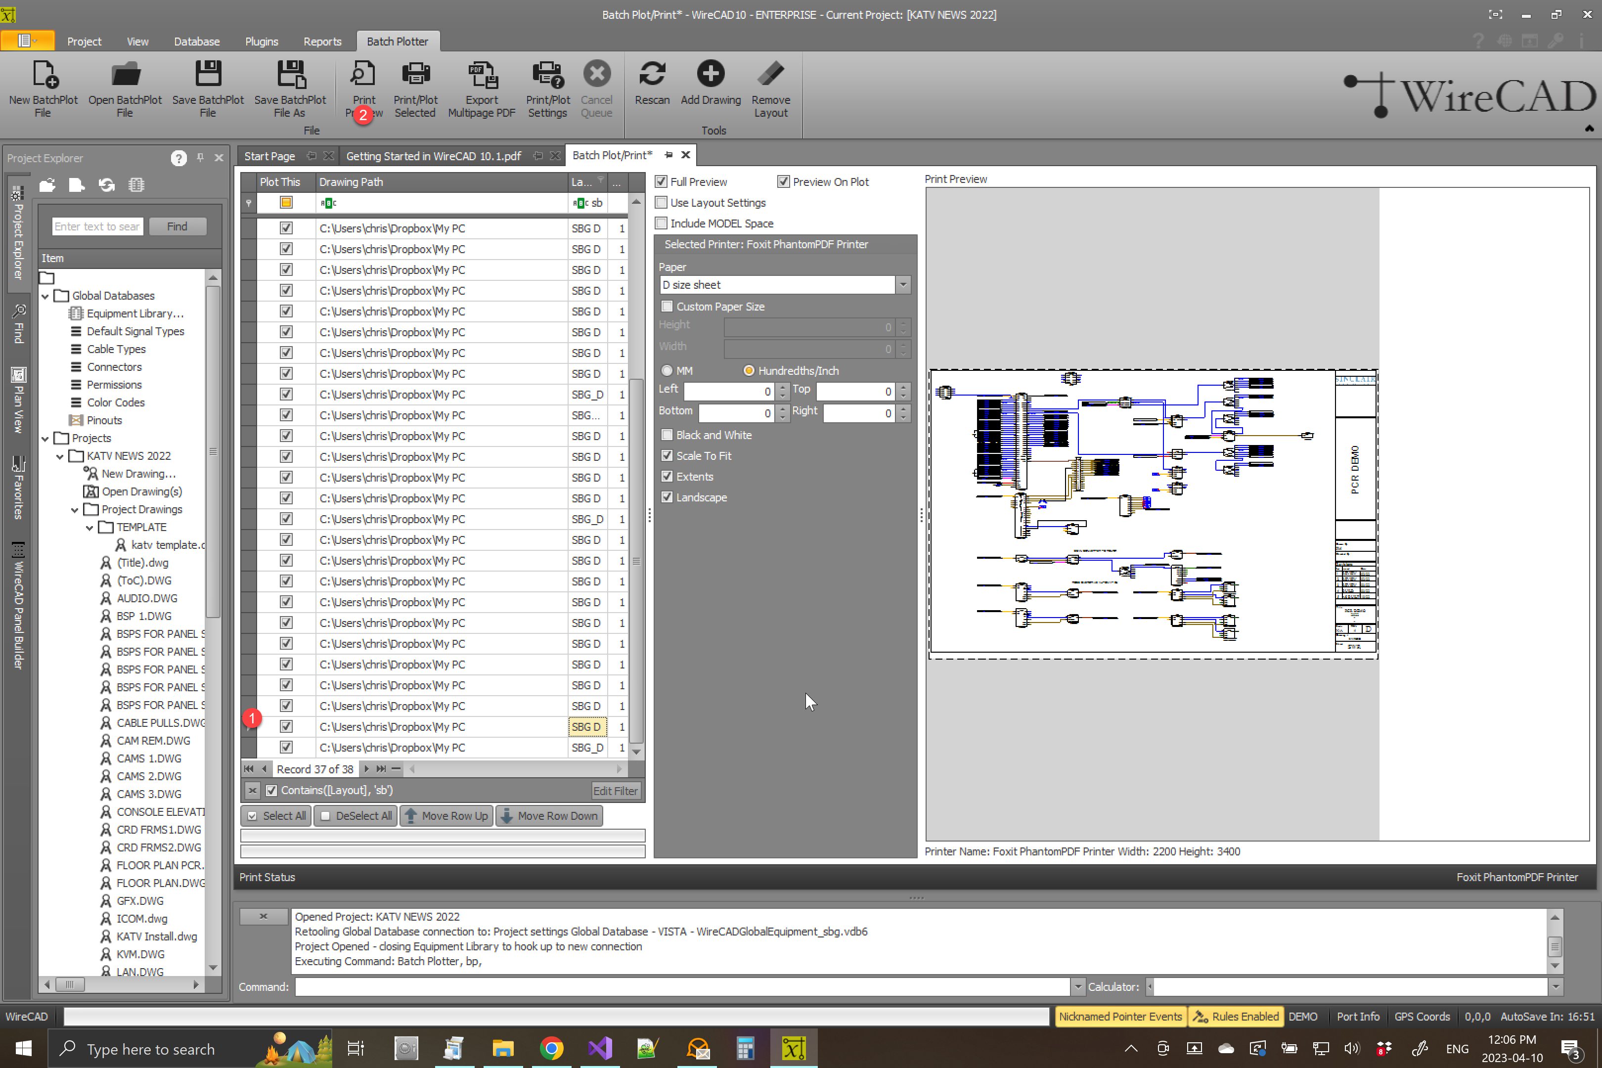Screen dimensions: 1602x1068
Task: Collapse the Projects tree node
Action: (x=45, y=438)
